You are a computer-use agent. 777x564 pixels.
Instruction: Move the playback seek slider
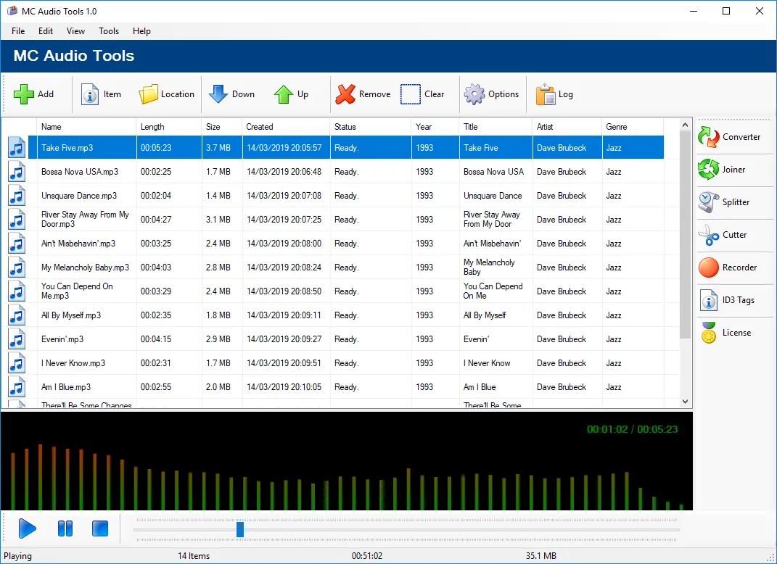click(239, 529)
